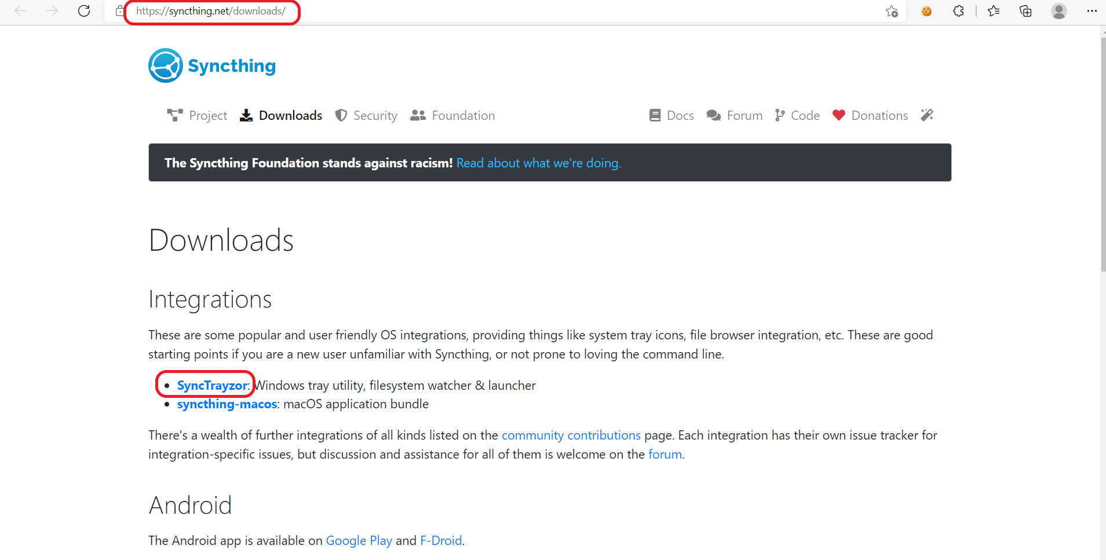Click the lock site info icon

tap(119, 11)
